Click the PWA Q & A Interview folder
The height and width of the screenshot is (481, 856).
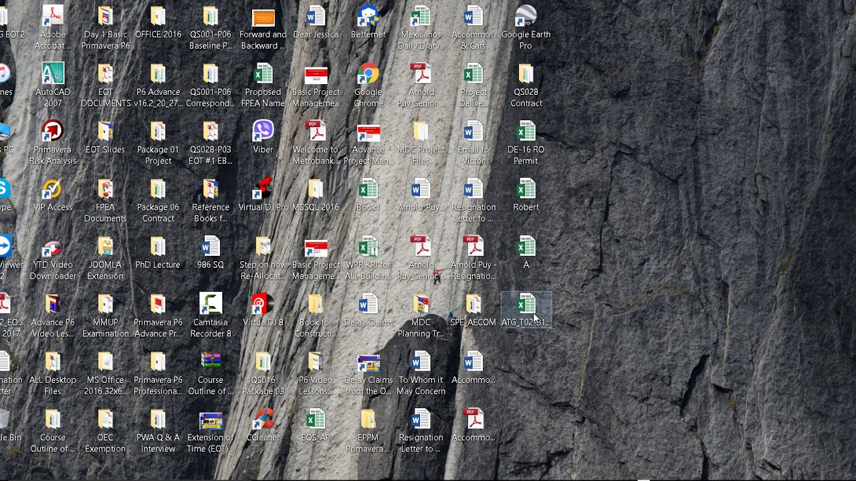coord(158,418)
